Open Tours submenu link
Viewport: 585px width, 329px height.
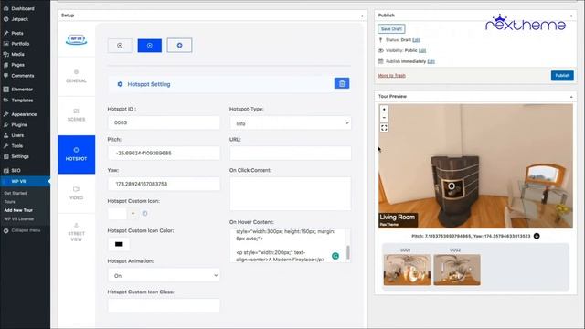coord(9,202)
